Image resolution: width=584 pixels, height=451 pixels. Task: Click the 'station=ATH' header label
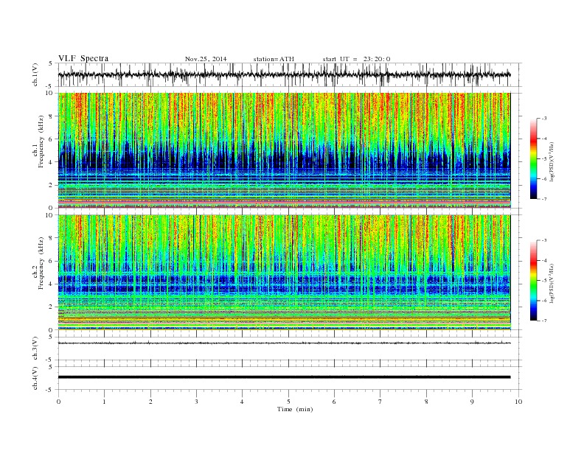[x=274, y=59]
